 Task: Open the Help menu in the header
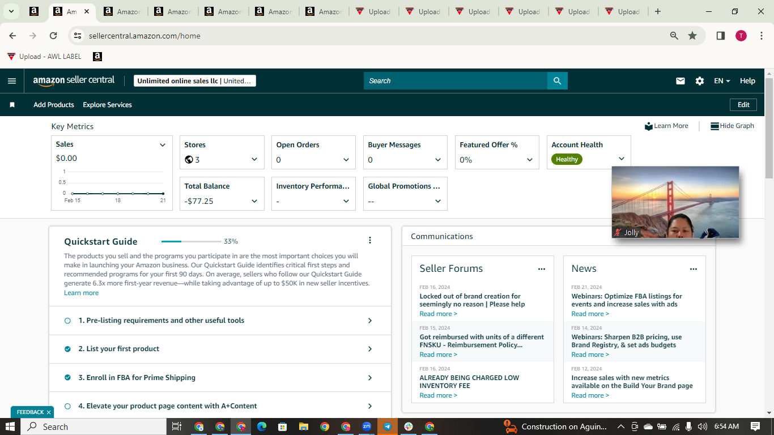[x=747, y=81]
